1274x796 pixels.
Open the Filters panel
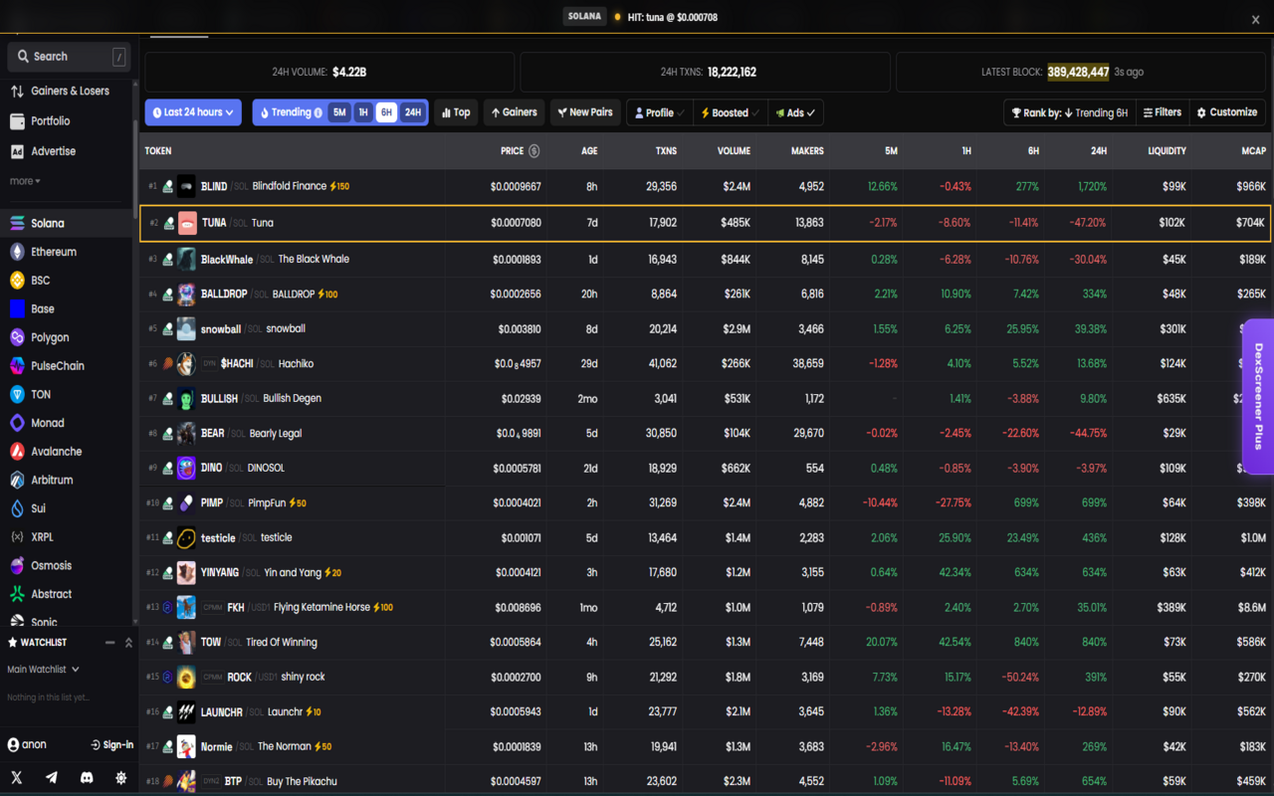tap(1162, 112)
